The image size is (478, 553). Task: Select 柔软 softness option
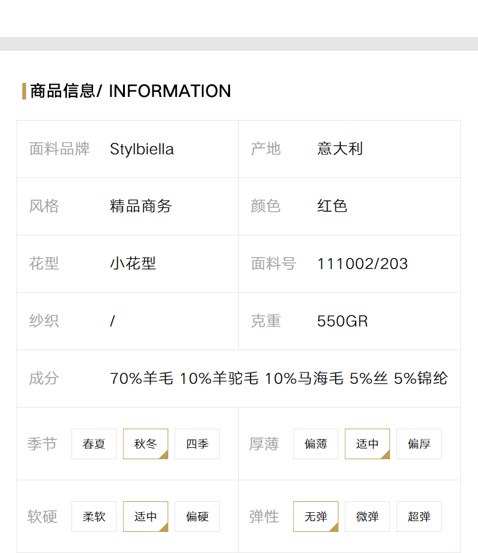pos(94,516)
